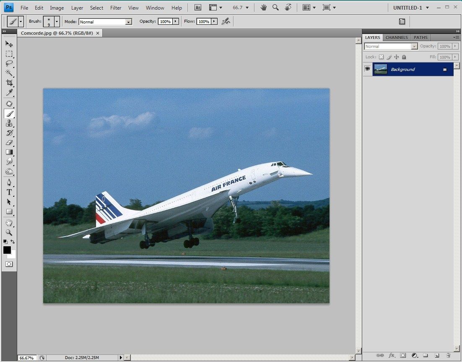
Task: Toggle airbrush mode in options bar
Action: pos(226,21)
